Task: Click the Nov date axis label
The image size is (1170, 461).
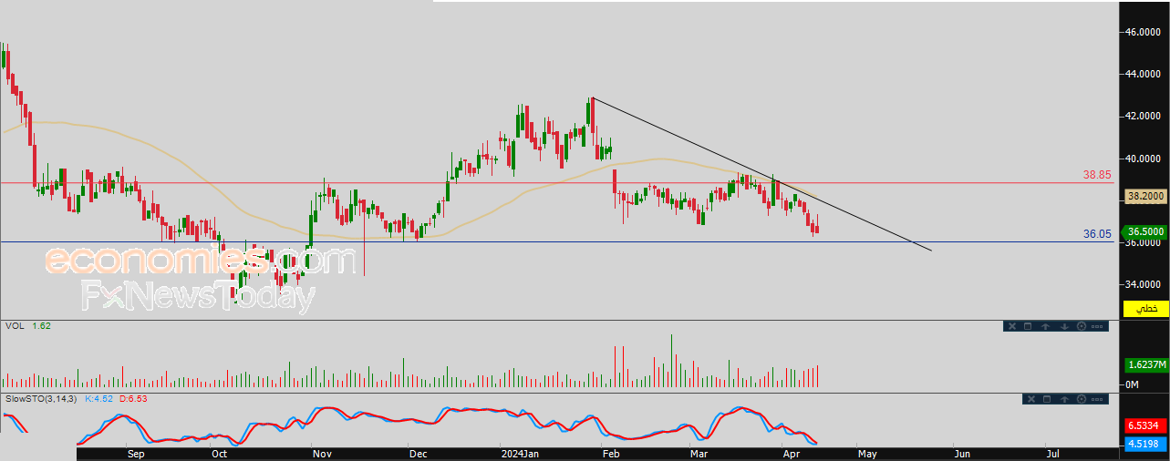Action: [321, 453]
